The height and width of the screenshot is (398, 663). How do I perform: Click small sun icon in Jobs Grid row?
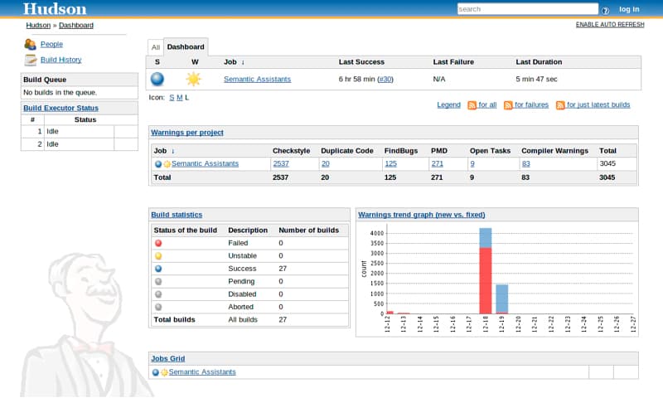164,372
